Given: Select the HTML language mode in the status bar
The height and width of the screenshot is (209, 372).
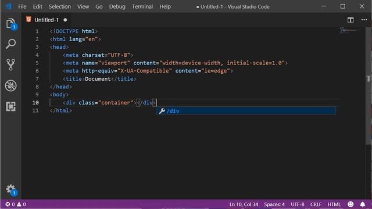Looking at the screenshot, I should click(334, 204).
